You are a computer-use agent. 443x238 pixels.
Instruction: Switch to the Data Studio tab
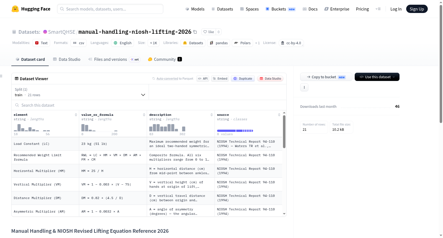(x=67, y=59)
